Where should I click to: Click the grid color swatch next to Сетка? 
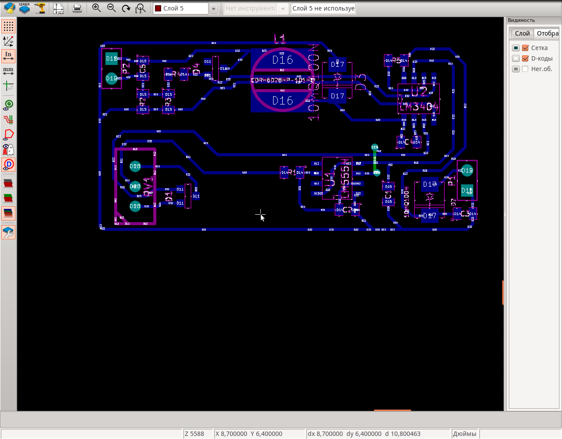[515, 48]
